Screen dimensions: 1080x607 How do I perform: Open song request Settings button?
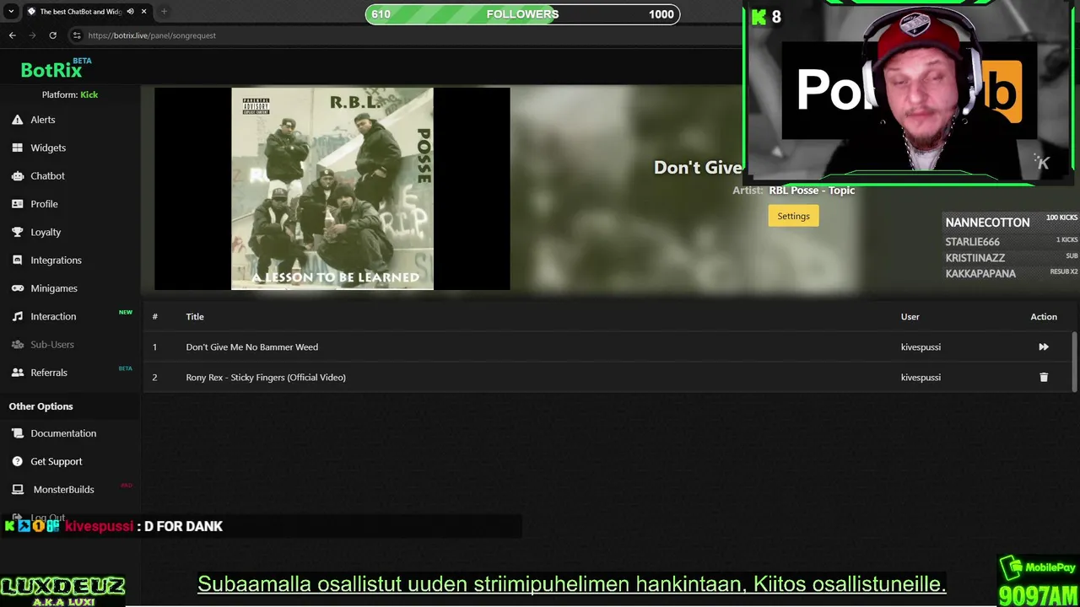793,216
